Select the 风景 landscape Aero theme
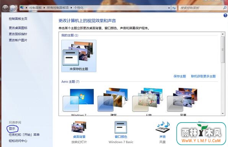Viewport: 228px width, 147px height. coord(183,102)
